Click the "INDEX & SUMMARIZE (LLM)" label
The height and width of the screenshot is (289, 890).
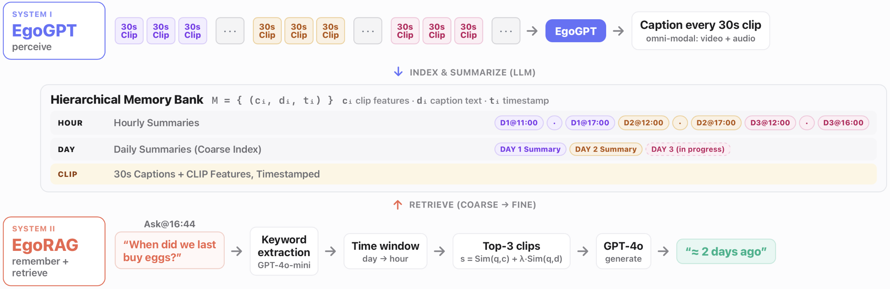pos(473,72)
